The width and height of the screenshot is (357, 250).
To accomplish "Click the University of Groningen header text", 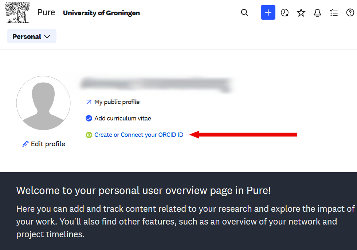I will pos(101,13).
